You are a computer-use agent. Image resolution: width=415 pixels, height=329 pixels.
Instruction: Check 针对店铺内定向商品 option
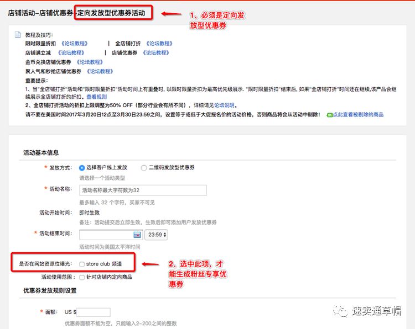[82, 277]
